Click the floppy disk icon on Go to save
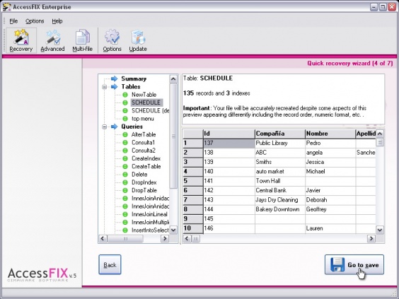 click(x=337, y=264)
